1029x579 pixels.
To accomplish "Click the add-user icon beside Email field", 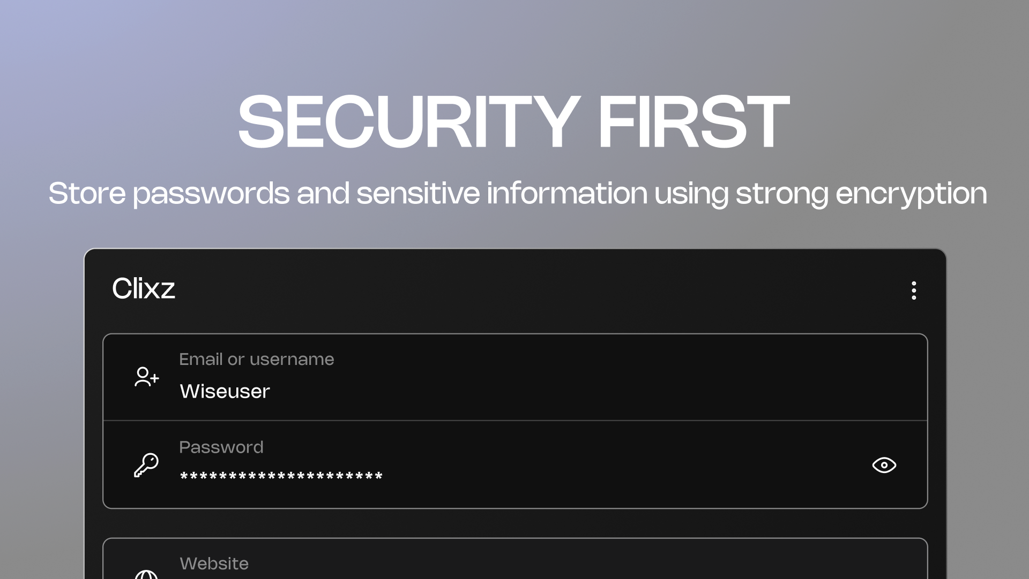I will click(x=146, y=377).
